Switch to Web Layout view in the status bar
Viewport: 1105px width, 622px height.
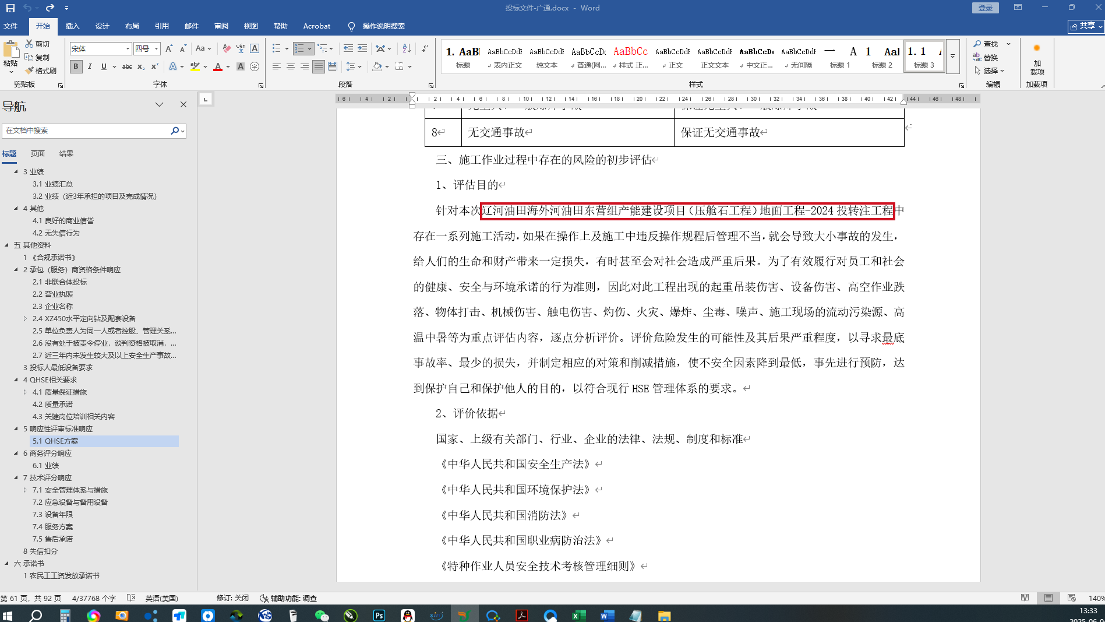tap(1072, 598)
